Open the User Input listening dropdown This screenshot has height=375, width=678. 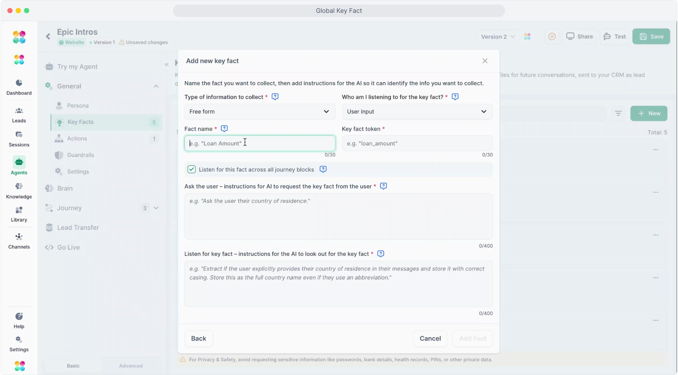tap(417, 112)
